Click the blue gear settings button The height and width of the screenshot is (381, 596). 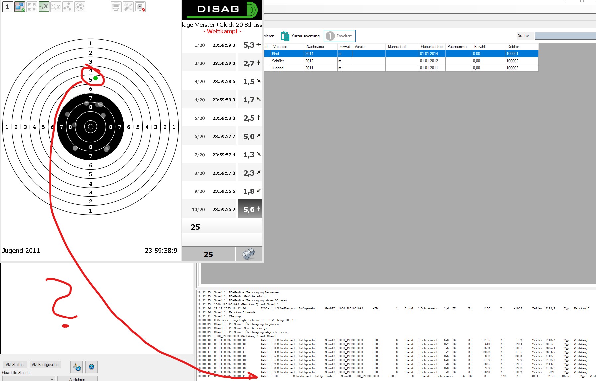91,367
